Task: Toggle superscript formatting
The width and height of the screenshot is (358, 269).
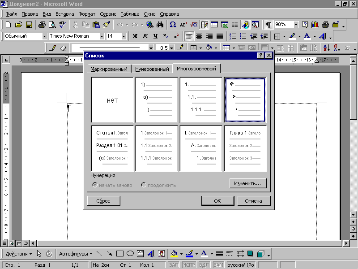Action: (x=176, y=36)
